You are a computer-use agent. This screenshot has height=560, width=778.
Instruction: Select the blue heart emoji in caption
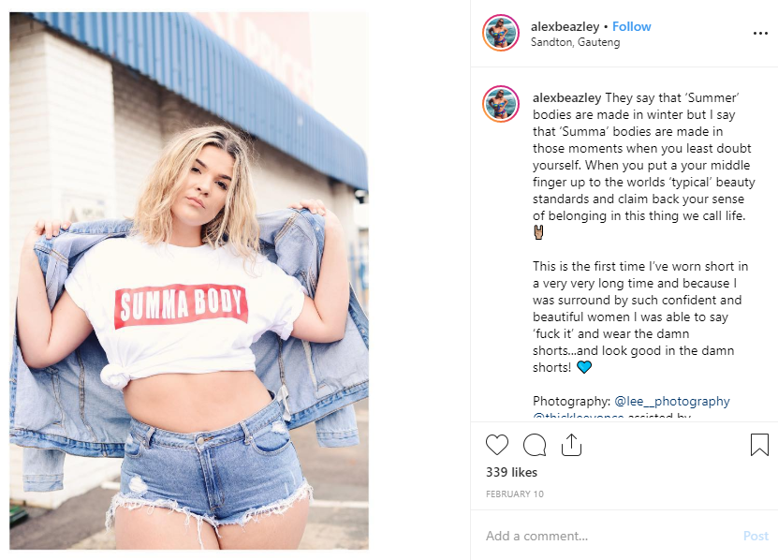click(x=584, y=367)
